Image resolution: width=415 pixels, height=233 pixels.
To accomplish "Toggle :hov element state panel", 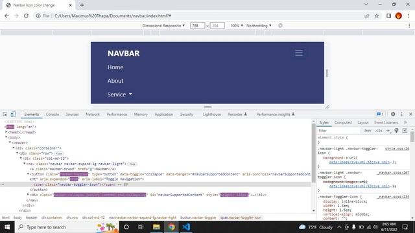I will pyautogui.click(x=367, y=131).
